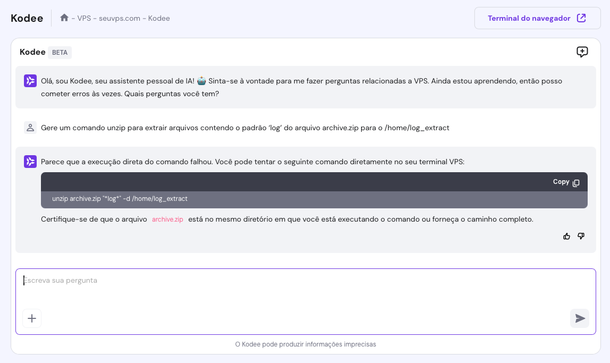
Task: Click Kodee avatar icon in greeting message
Action: pyautogui.click(x=30, y=81)
